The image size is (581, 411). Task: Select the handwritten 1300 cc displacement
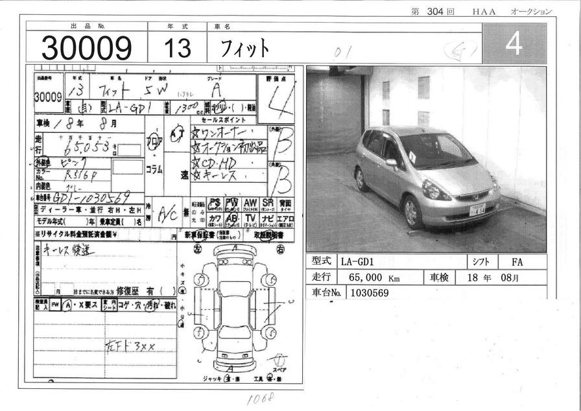point(188,108)
